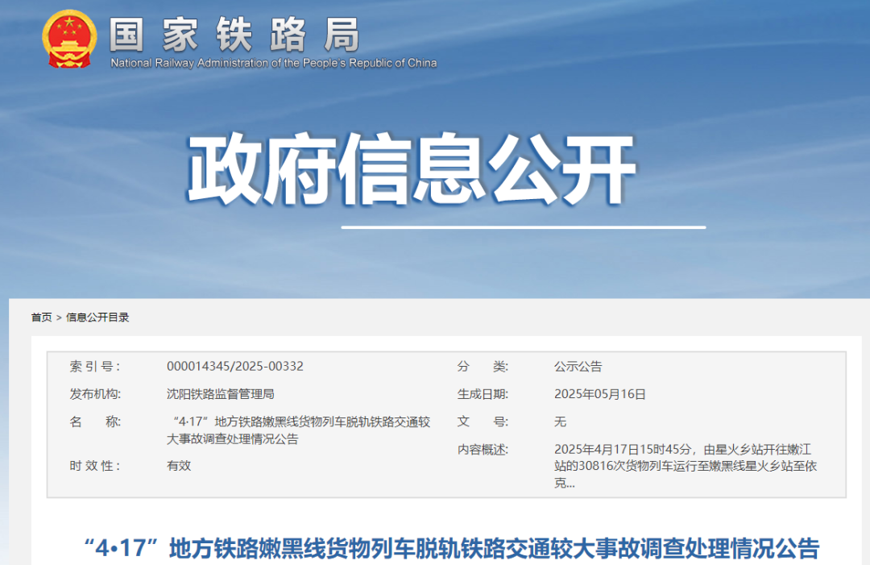Select the name value starting with “4·17”地方铁路
Image resolution: width=870 pixels, height=565 pixels.
click(x=299, y=430)
